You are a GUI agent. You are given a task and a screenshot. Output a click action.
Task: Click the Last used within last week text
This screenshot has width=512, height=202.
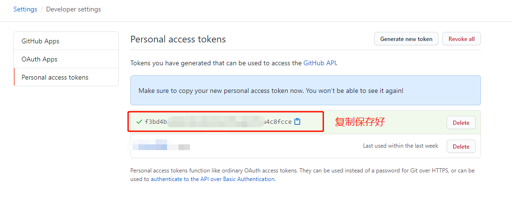(401, 146)
